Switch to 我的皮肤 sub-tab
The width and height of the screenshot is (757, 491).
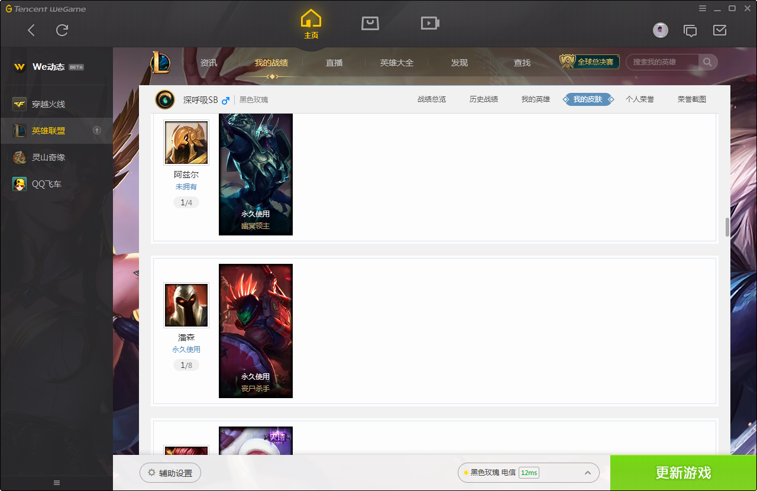[588, 99]
